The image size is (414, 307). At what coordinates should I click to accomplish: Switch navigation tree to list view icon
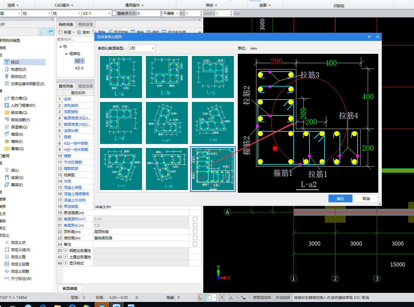point(42,32)
